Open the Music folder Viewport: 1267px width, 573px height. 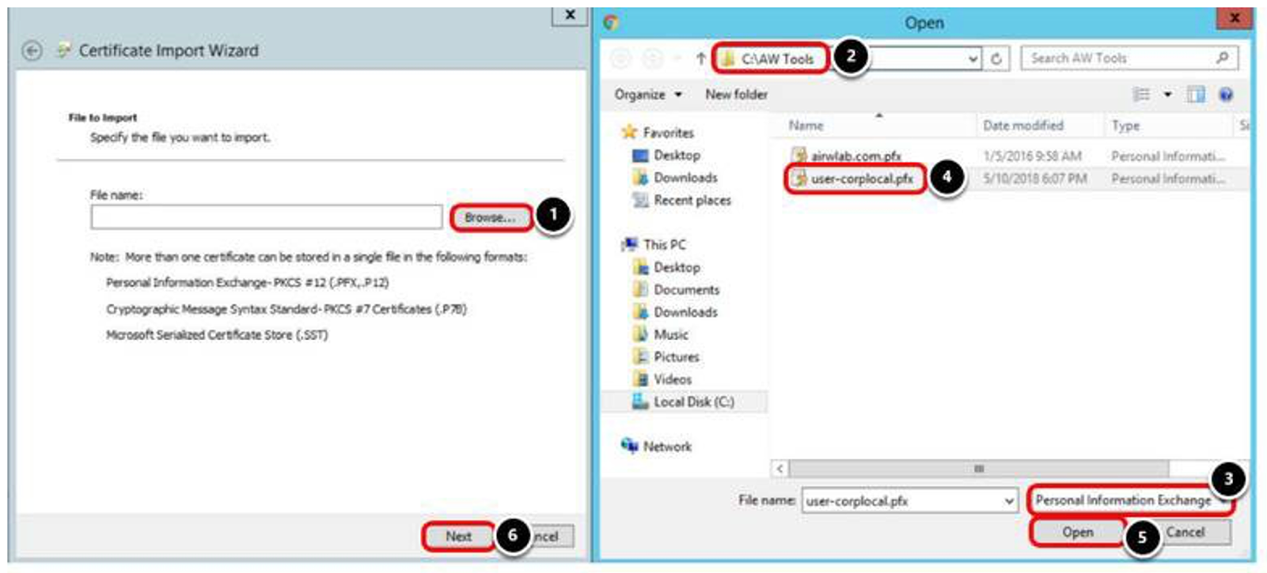point(671,335)
